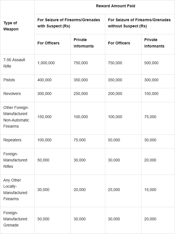Click the 400,000 value in Pistols row
Image resolution: width=175 pixels, height=234 pixels.
coord(44,80)
